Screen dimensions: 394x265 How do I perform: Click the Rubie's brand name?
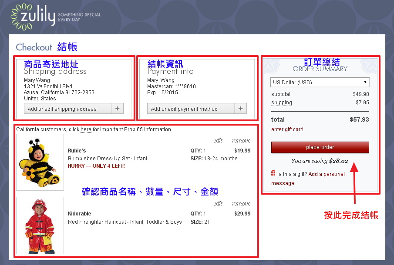coord(77,151)
